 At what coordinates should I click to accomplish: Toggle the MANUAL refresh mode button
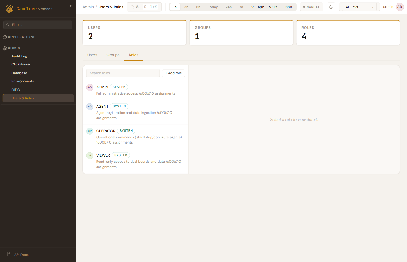[x=311, y=7]
